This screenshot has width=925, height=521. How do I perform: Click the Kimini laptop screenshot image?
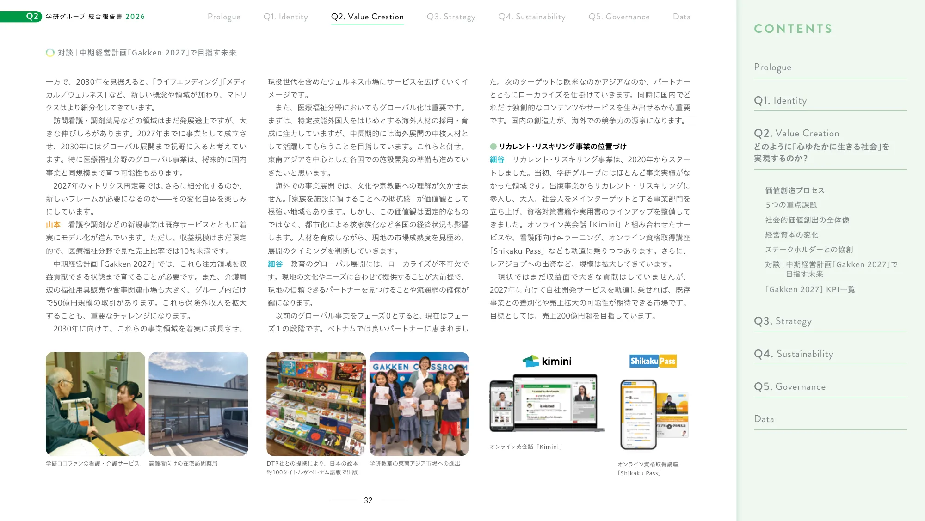[547, 403]
